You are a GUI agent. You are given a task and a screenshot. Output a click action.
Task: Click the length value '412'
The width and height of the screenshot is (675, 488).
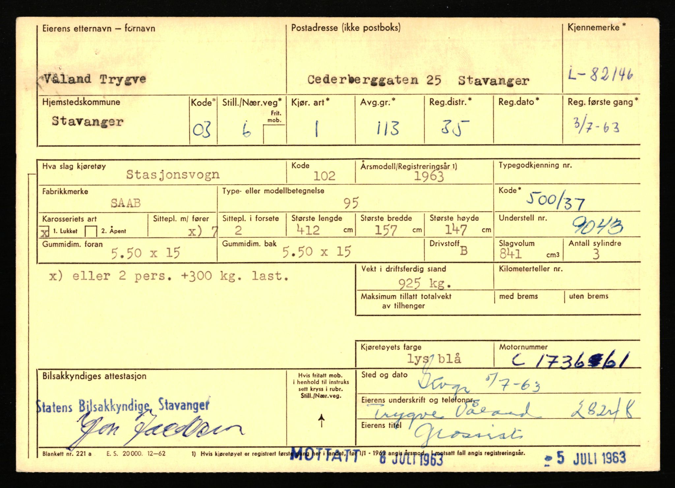(x=308, y=229)
